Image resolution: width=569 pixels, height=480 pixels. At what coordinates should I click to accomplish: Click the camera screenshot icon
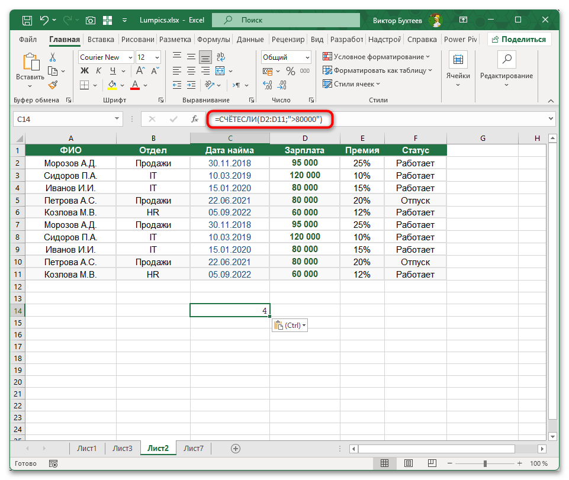91,20
